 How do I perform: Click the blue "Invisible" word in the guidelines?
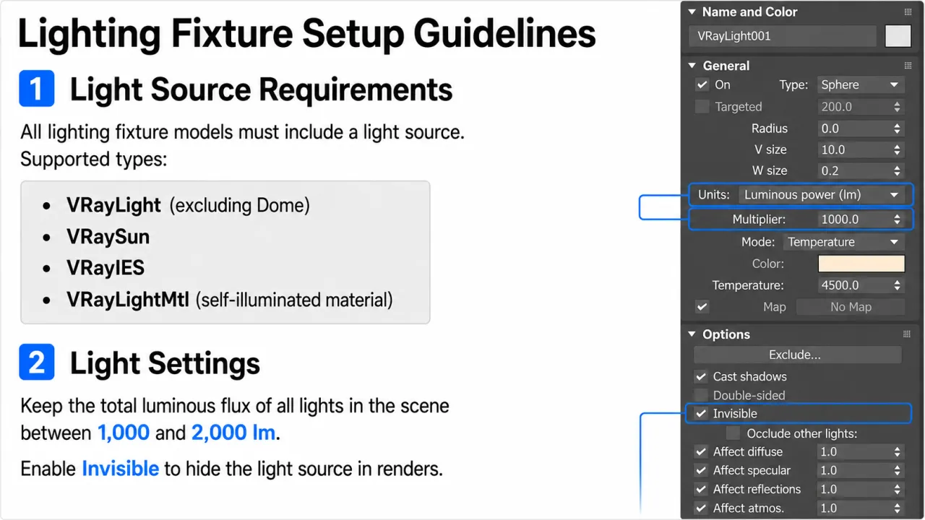(120, 469)
